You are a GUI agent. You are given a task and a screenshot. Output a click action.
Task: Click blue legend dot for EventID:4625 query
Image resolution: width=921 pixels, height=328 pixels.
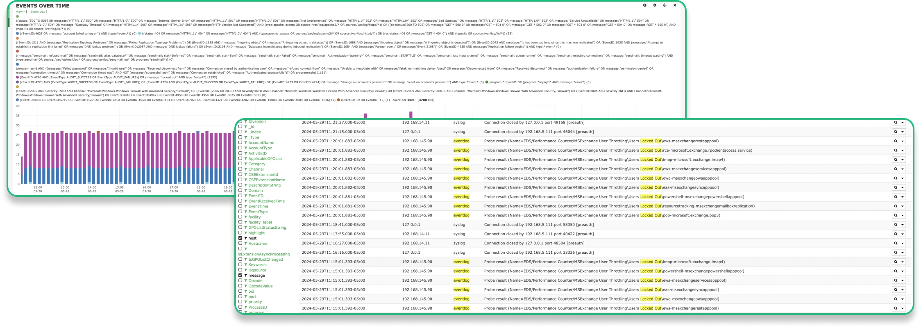[x=17, y=34]
